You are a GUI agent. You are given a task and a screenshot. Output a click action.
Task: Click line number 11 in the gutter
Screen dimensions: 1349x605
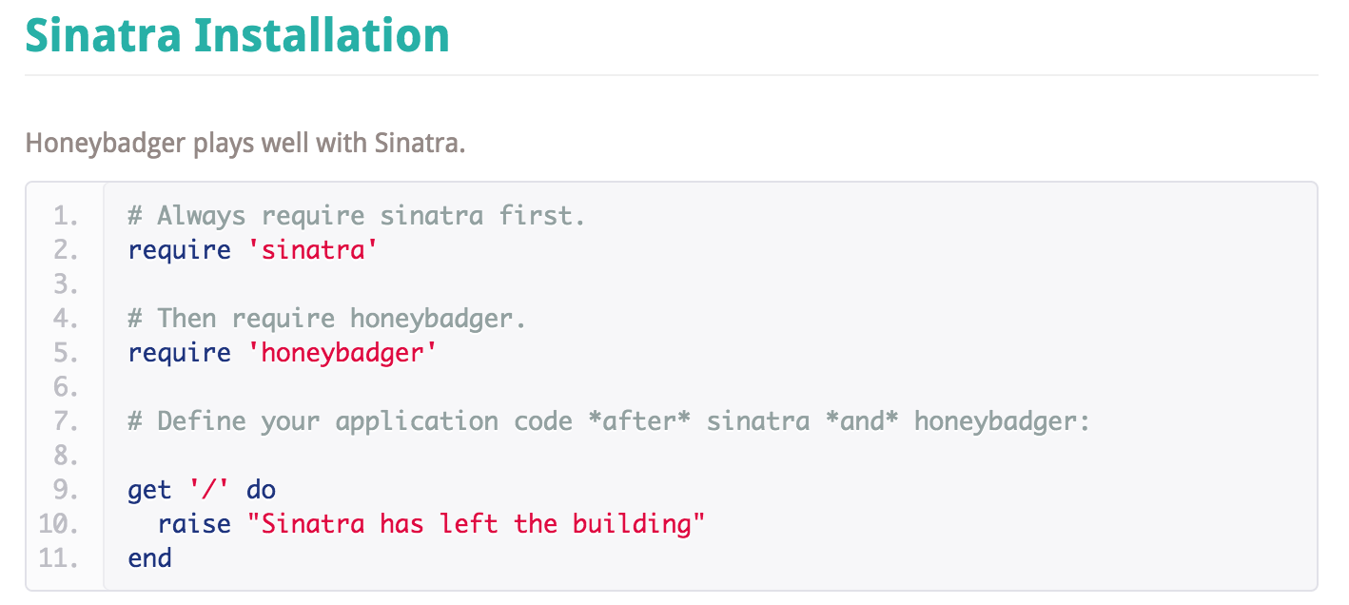coord(59,557)
